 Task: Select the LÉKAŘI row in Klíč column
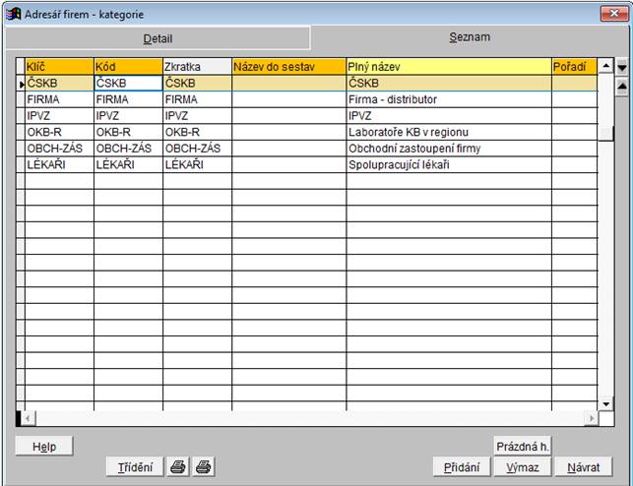pyautogui.click(x=58, y=164)
